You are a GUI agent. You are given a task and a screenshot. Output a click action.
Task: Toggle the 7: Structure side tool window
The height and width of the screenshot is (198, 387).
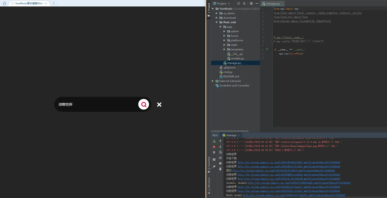(209, 185)
